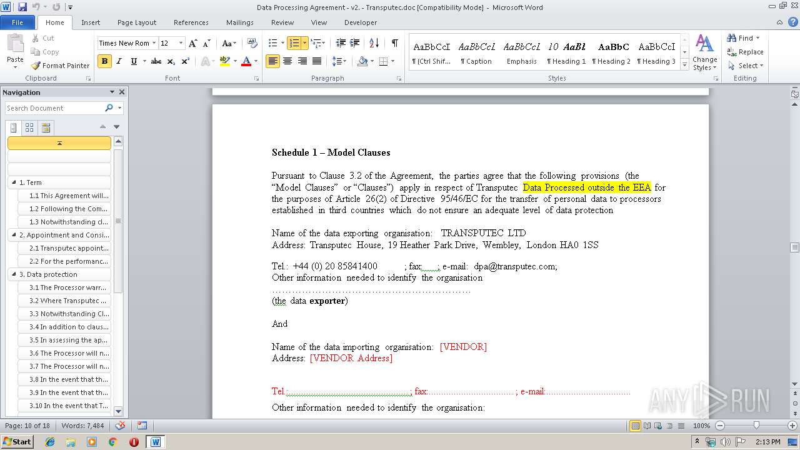The image size is (800, 450).
Task: Apply Heading 1 style
Action: coord(566,52)
